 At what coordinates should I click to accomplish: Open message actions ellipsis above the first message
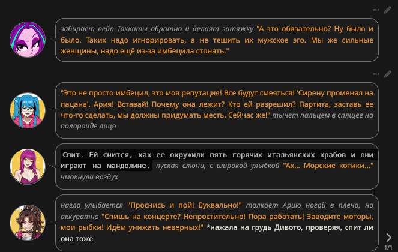click(x=376, y=10)
